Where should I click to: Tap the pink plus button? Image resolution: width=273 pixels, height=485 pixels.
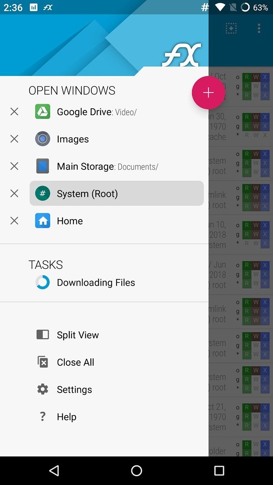pos(208,93)
